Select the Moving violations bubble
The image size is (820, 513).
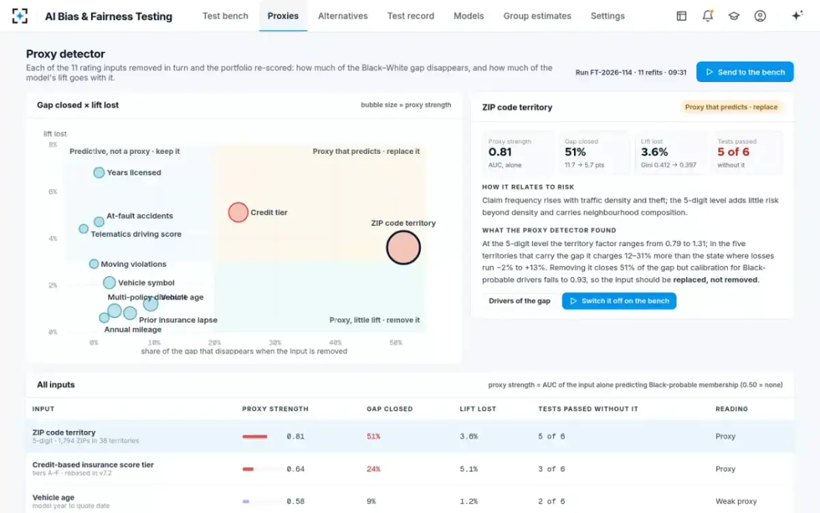[x=94, y=264]
